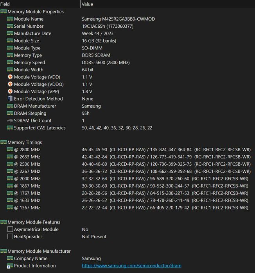Click the memory icon beside Memory Speed

[x=10, y=62]
